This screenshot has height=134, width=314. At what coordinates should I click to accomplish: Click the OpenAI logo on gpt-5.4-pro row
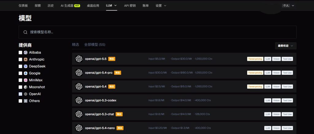click(79, 73)
